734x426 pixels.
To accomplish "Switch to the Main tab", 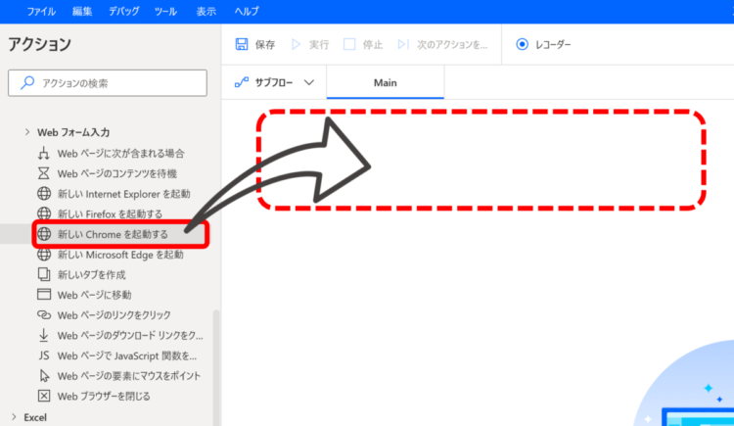I will click(386, 83).
